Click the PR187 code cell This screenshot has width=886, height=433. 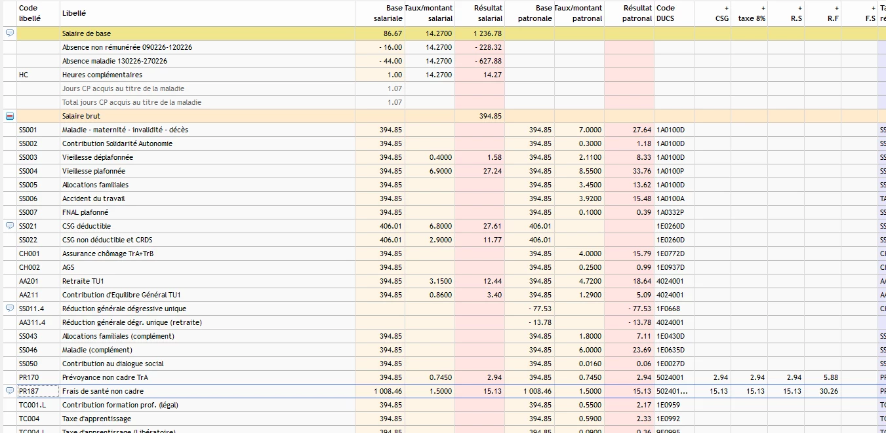(x=30, y=391)
